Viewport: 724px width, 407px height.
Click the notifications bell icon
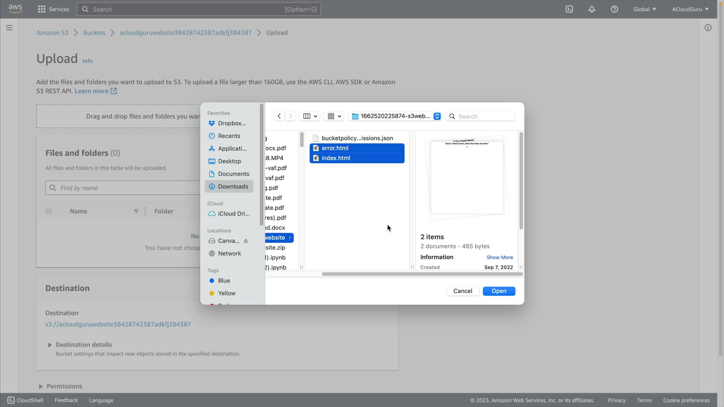[592, 9]
